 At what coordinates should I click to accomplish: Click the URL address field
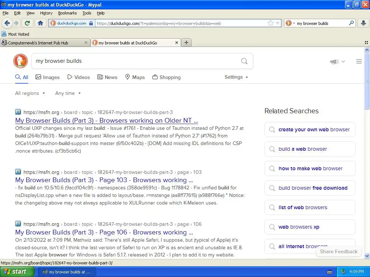tap(181, 23)
